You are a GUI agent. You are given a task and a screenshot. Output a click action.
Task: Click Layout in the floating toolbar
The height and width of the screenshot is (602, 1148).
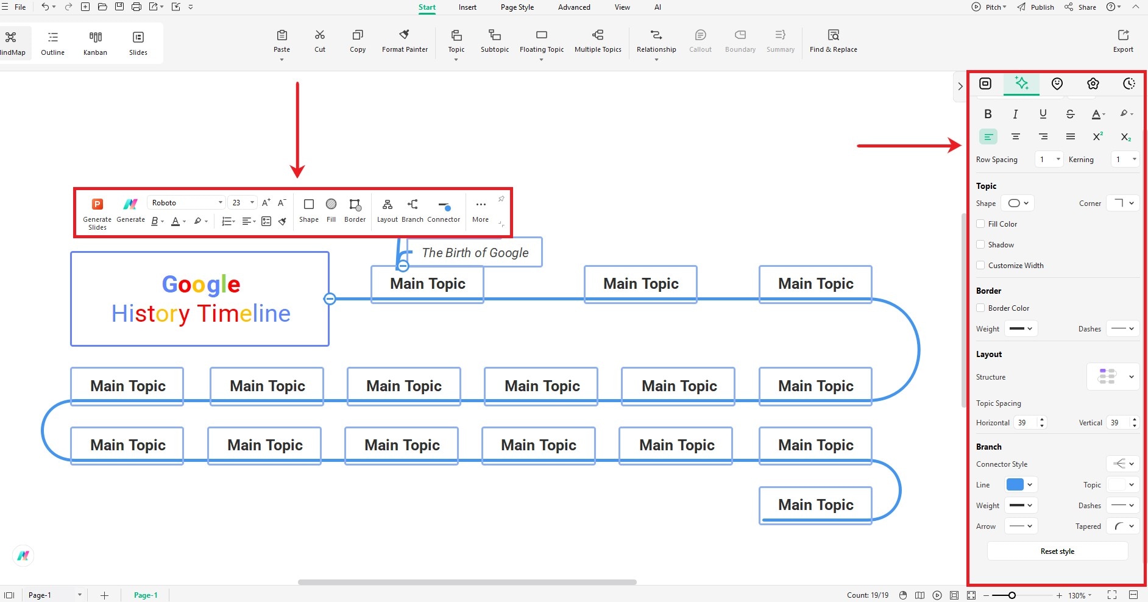[x=387, y=211]
